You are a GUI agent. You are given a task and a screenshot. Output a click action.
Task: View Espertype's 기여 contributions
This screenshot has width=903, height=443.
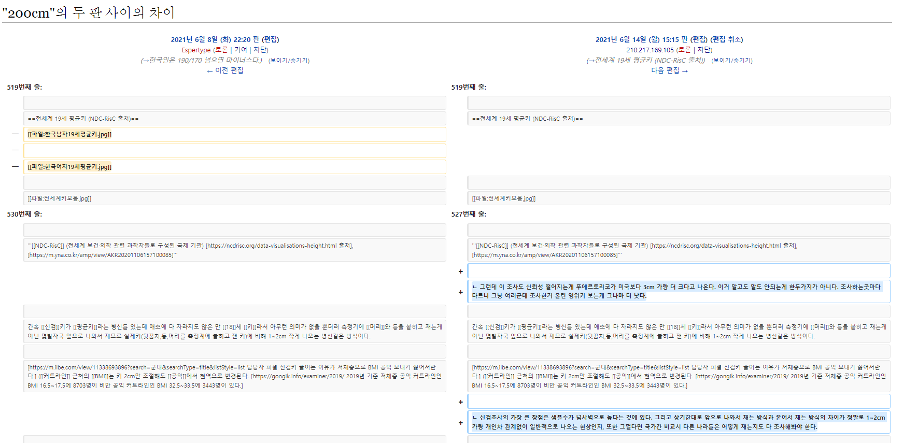point(241,50)
